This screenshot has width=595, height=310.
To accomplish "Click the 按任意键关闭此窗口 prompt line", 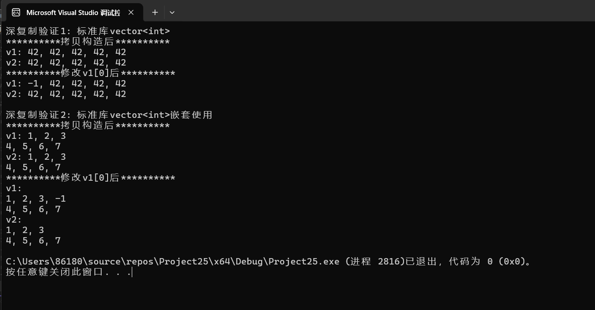I will pyautogui.click(x=68, y=272).
